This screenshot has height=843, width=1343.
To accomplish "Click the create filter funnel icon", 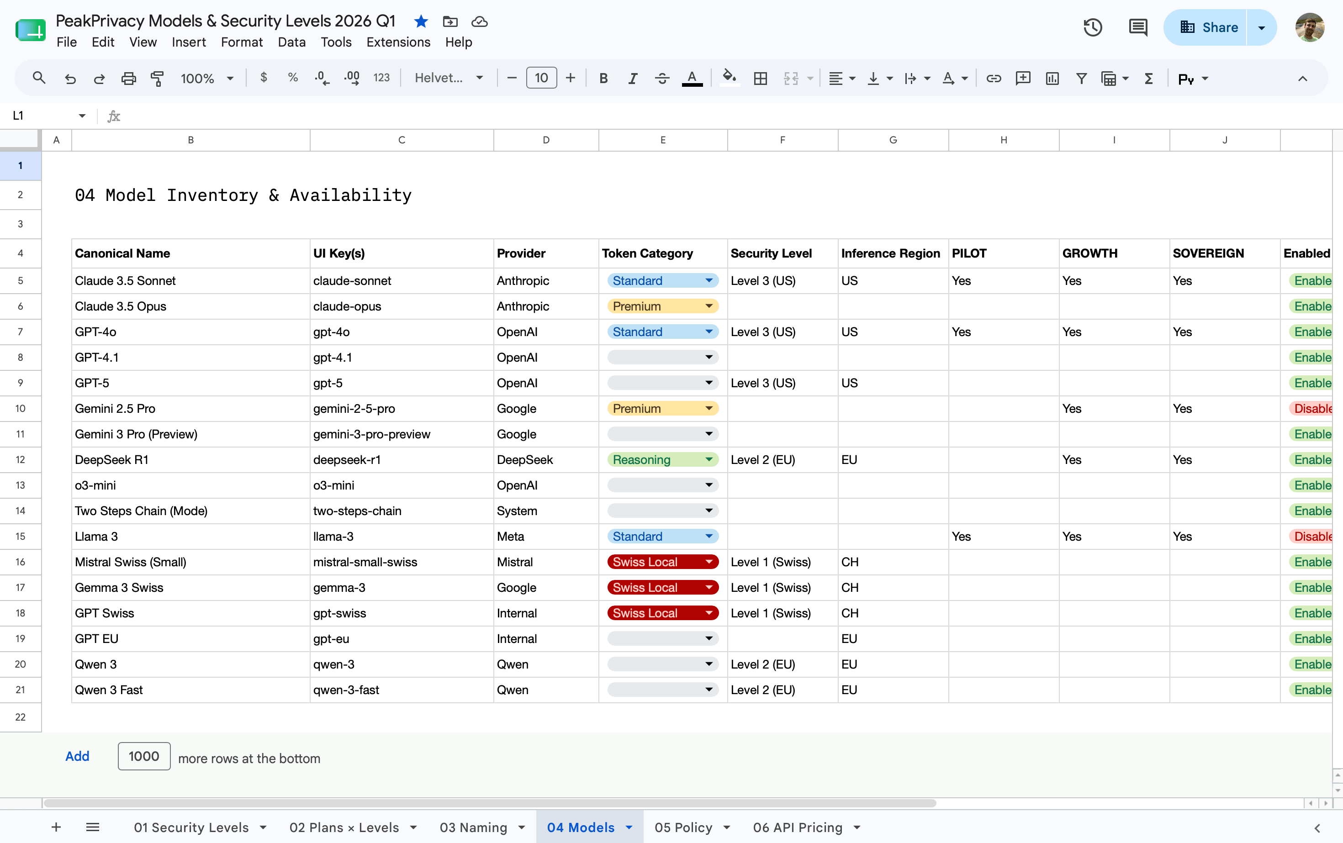I will tap(1081, 78).
